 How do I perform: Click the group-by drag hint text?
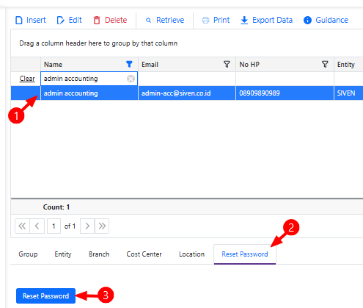click(98, 43)
